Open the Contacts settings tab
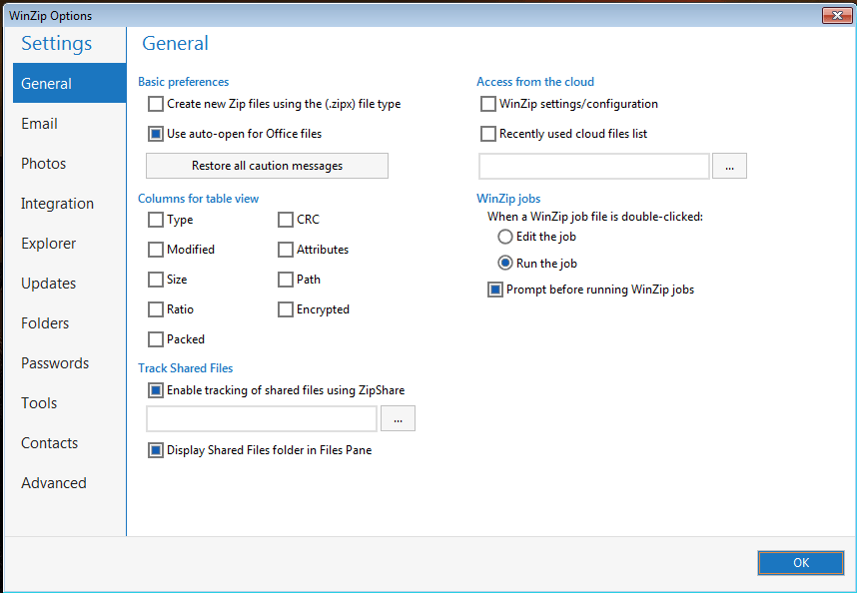 69,442
